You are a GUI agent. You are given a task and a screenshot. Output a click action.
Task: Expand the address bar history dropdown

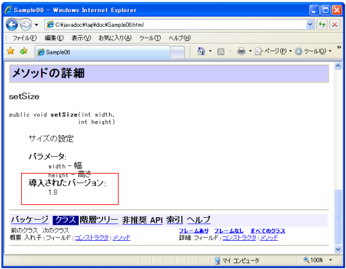[310, 24]
